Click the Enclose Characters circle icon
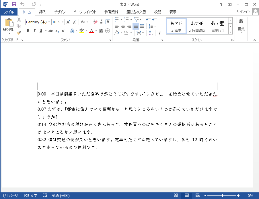Image resolution: width=259 pixels, height=199 pixels. [108, 31]
